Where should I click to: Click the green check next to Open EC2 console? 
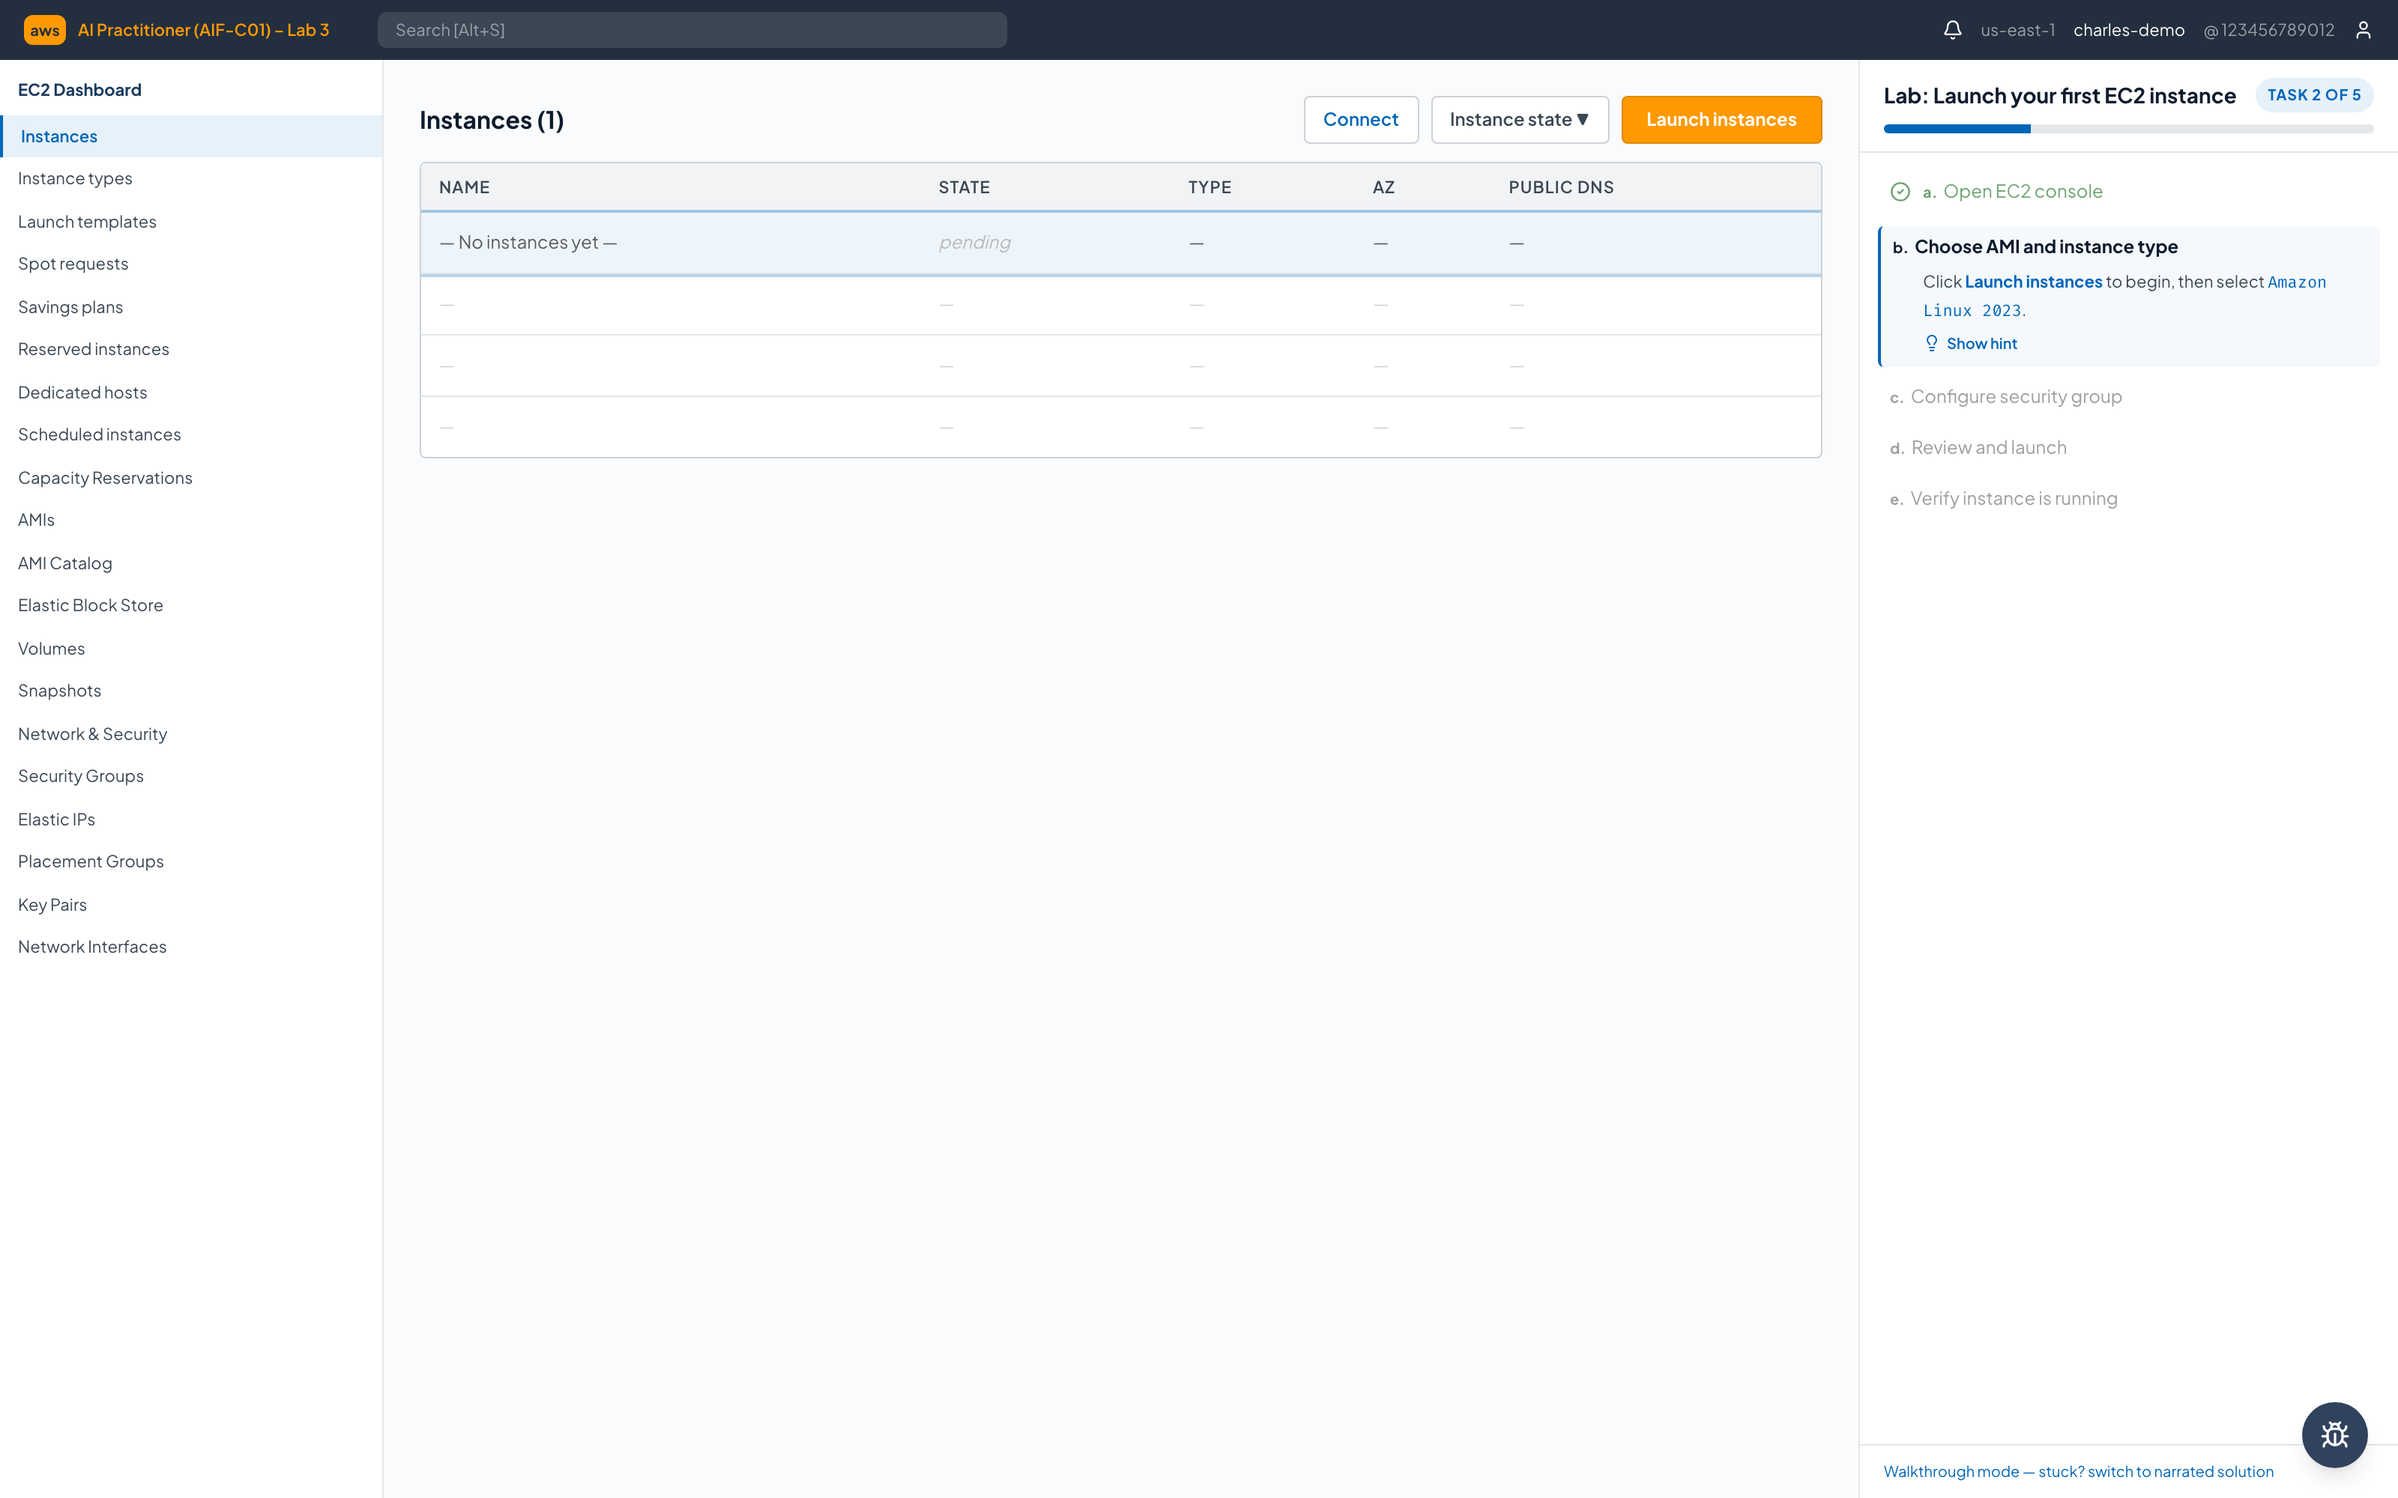(1900, 192)
